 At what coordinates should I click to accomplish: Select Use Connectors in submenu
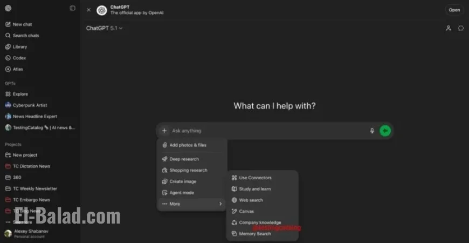[x=263, y=178]
